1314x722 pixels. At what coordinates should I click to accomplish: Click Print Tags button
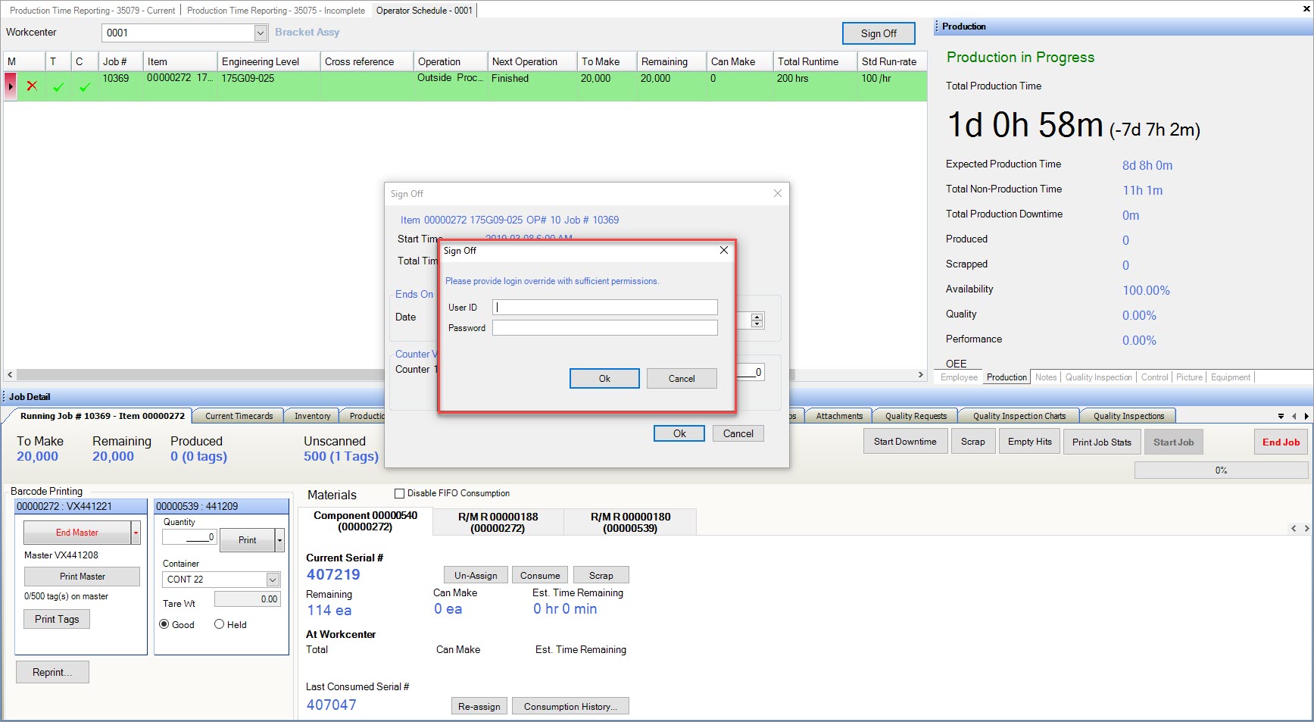pos(57,619)
